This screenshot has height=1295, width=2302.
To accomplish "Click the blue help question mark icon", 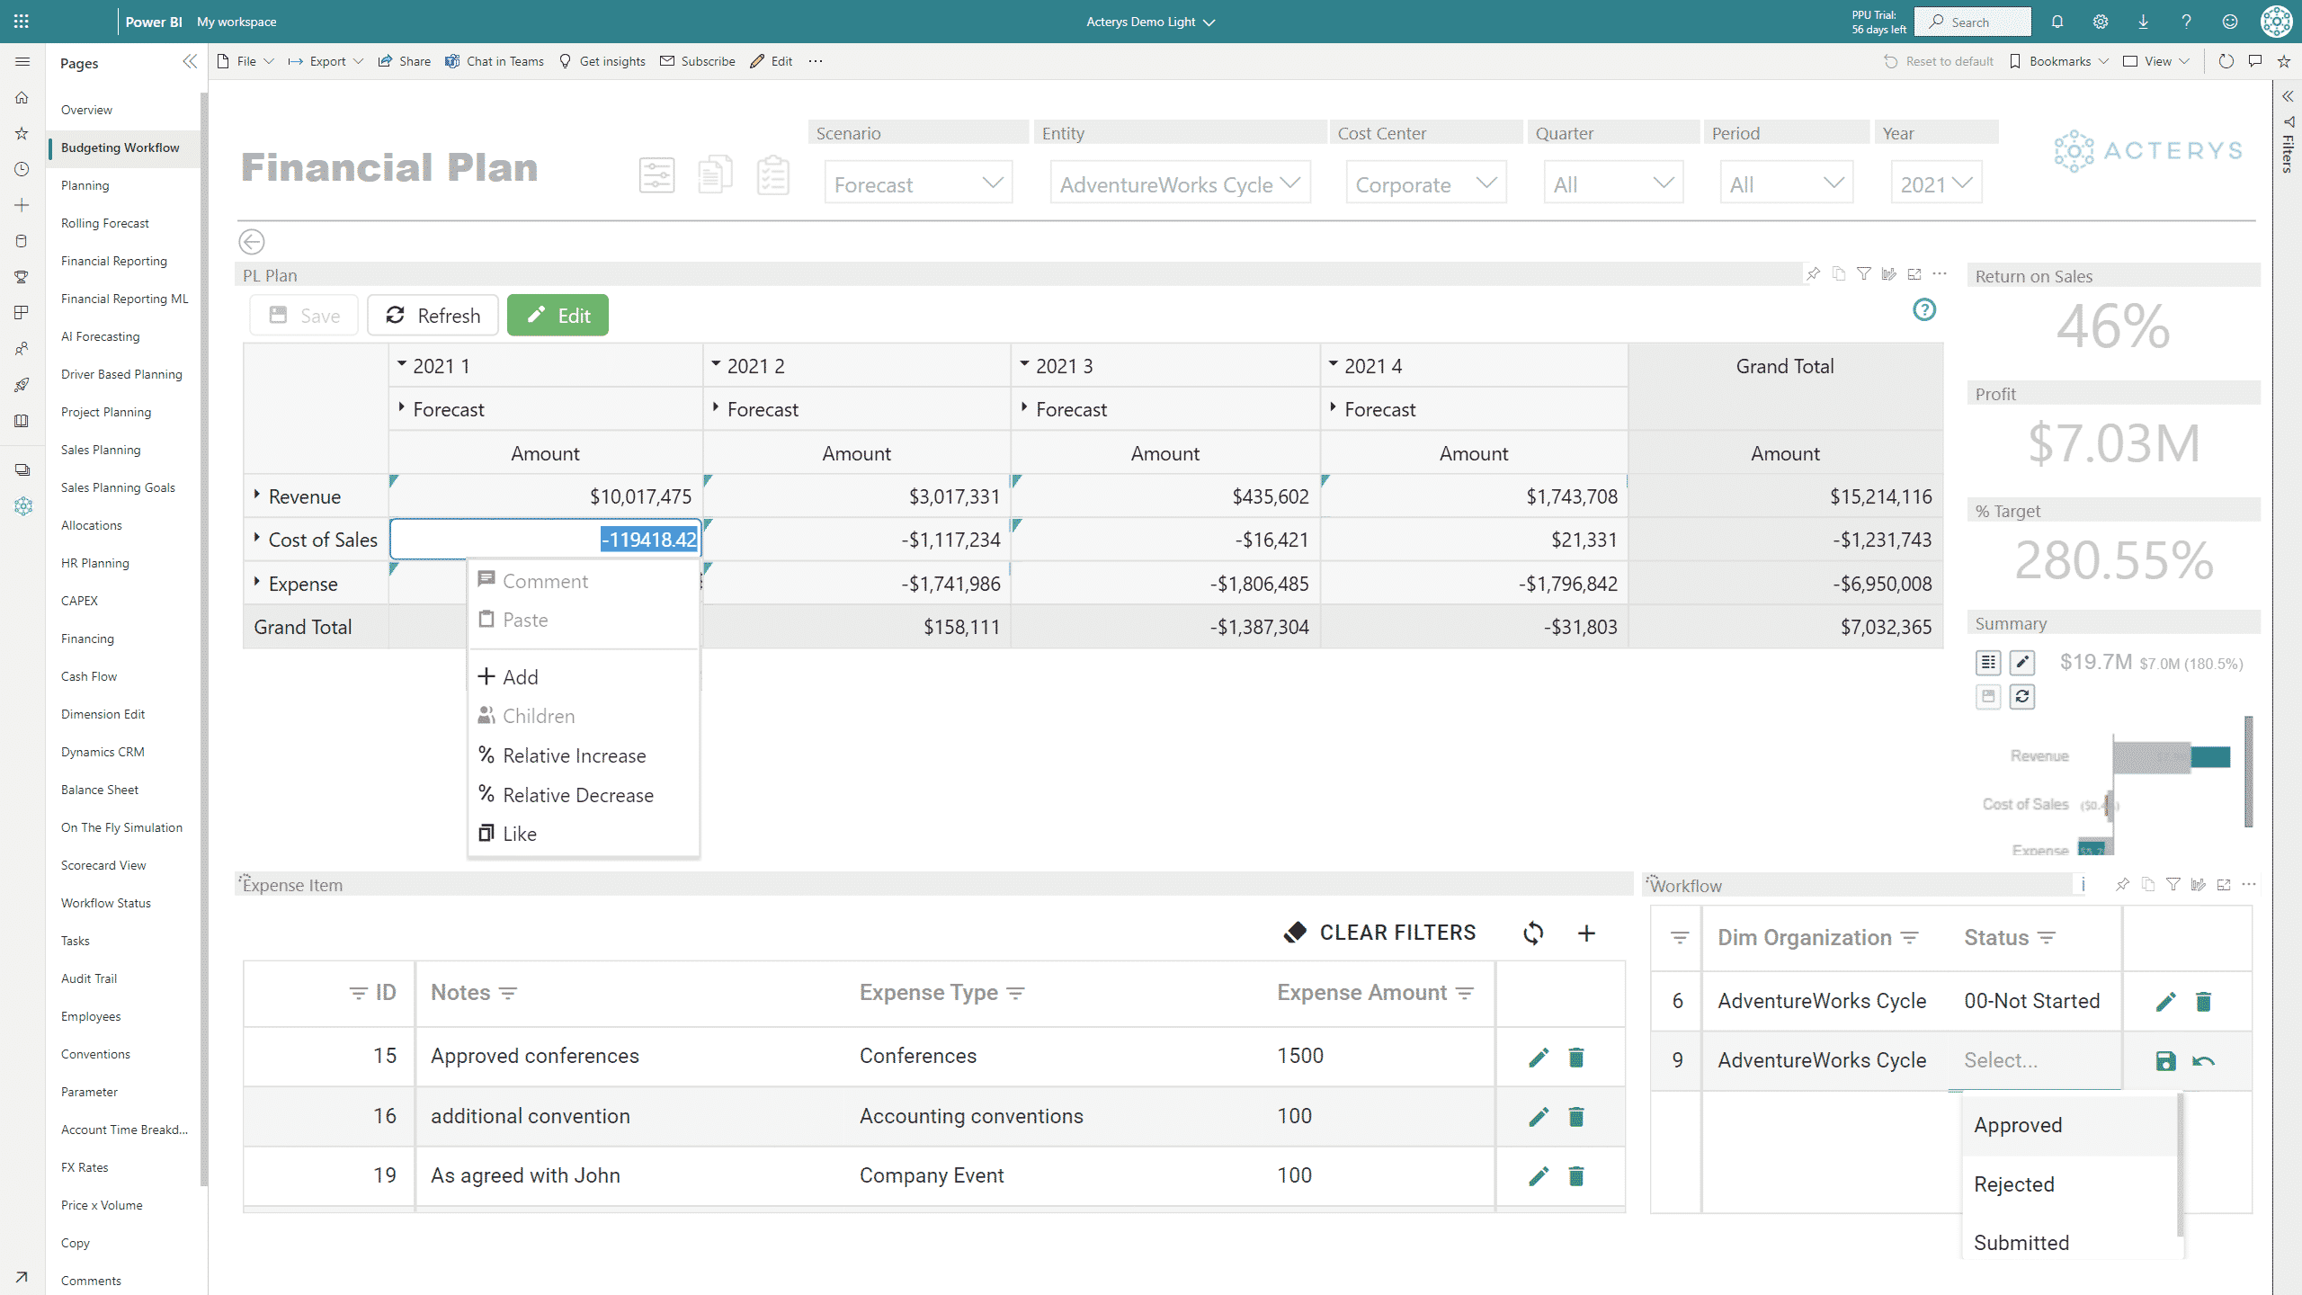I will pos(1923,310).
